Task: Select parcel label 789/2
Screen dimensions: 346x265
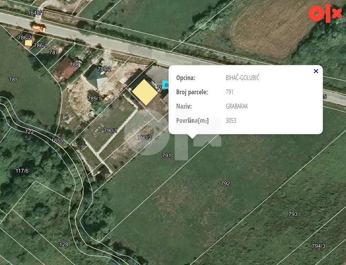Action: click(x=104, y=69)
